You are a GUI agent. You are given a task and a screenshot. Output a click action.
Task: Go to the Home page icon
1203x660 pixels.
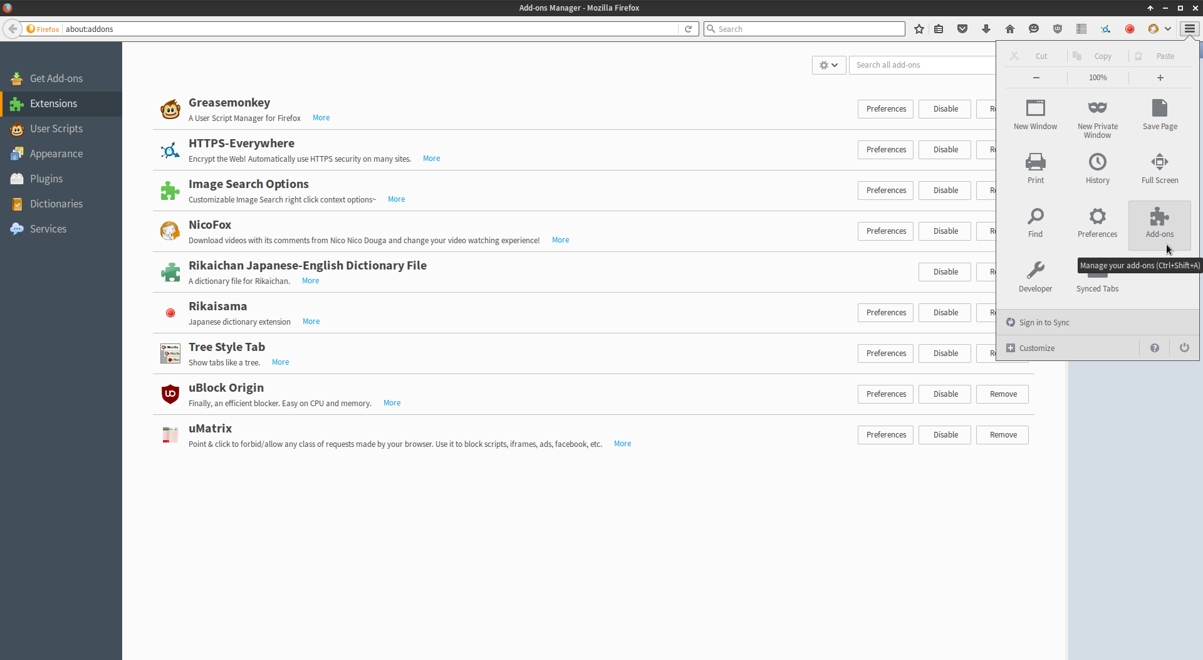[x=1010, y=29]
